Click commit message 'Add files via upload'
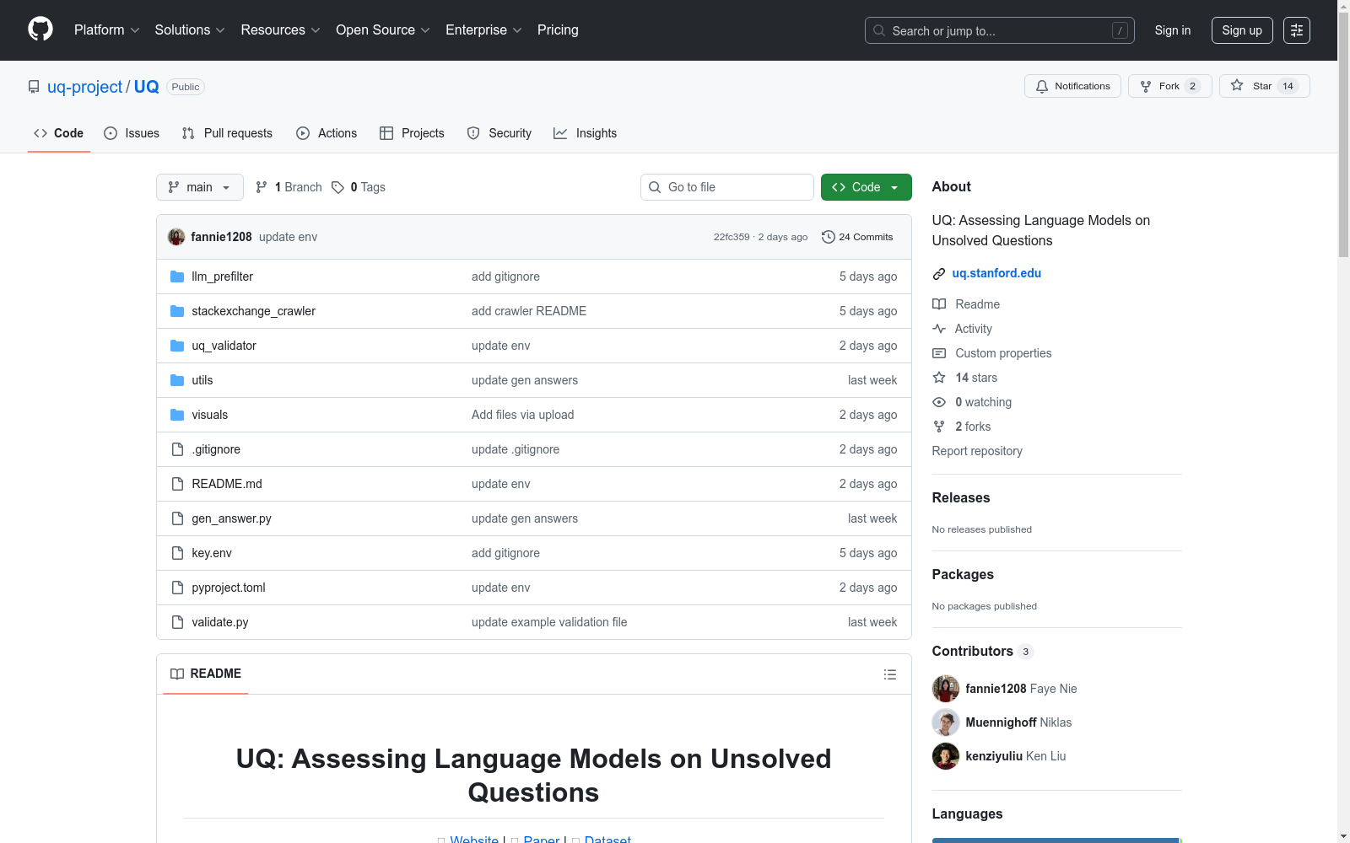The width and height of the screenshot is (1350, 843). coord(523,415)
